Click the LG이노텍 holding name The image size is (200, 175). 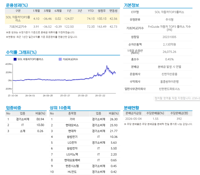click(x=72, y=154)
